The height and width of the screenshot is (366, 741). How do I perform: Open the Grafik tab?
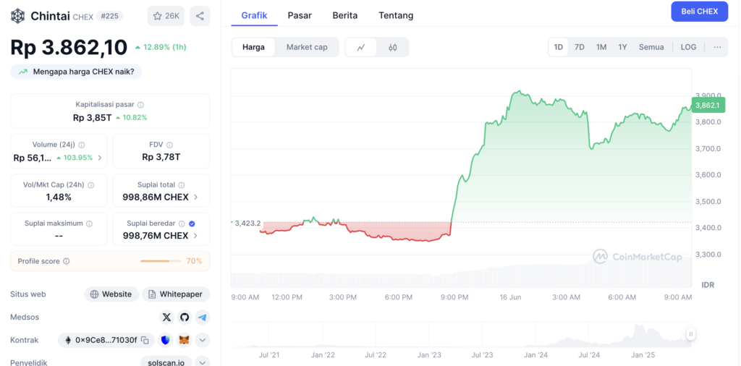(x=254, y=15)
